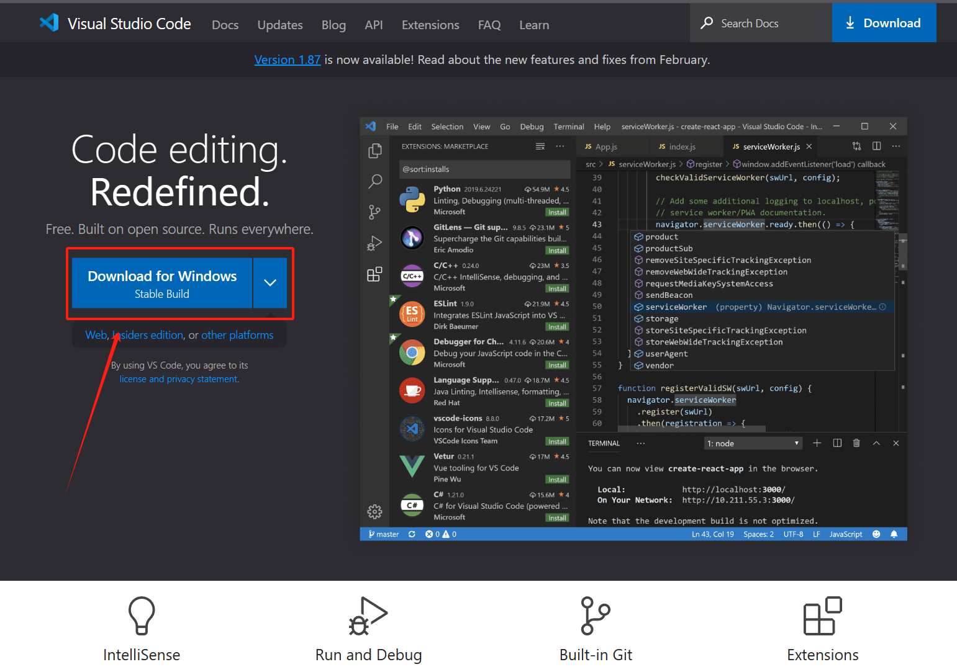Expand the download options dropdown arrow
Screen dimensions: 957x672
(x=270, y=283)
